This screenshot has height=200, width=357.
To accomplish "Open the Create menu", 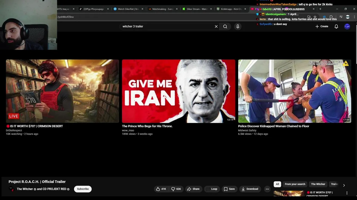I will point(322,26).
